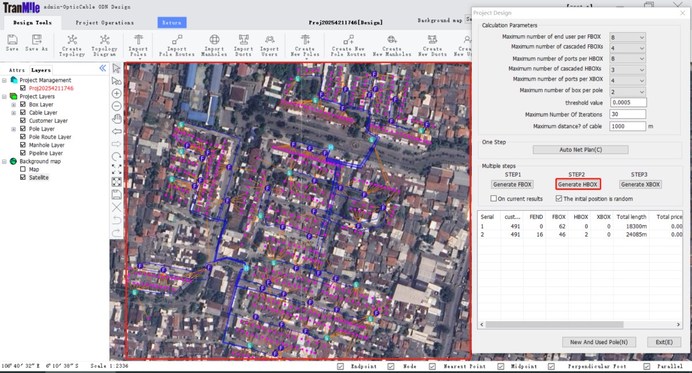The height and width of the screenshot is (373, 692).
Task: Uncheck the Box Layer checkbox
Action: tap(23, 105)
